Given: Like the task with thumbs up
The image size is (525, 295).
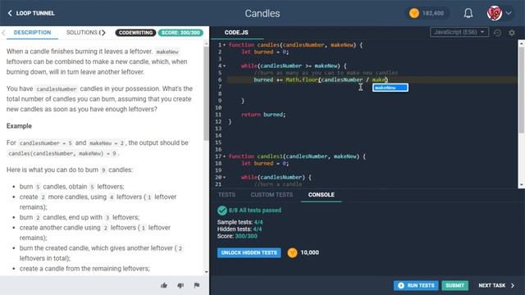Looking at the screenshot, I should tap(164, 285).
